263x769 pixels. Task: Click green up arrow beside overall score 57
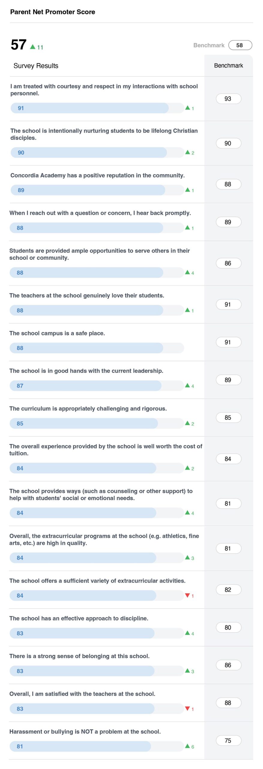pyautogui.click(x=33, y=47)
